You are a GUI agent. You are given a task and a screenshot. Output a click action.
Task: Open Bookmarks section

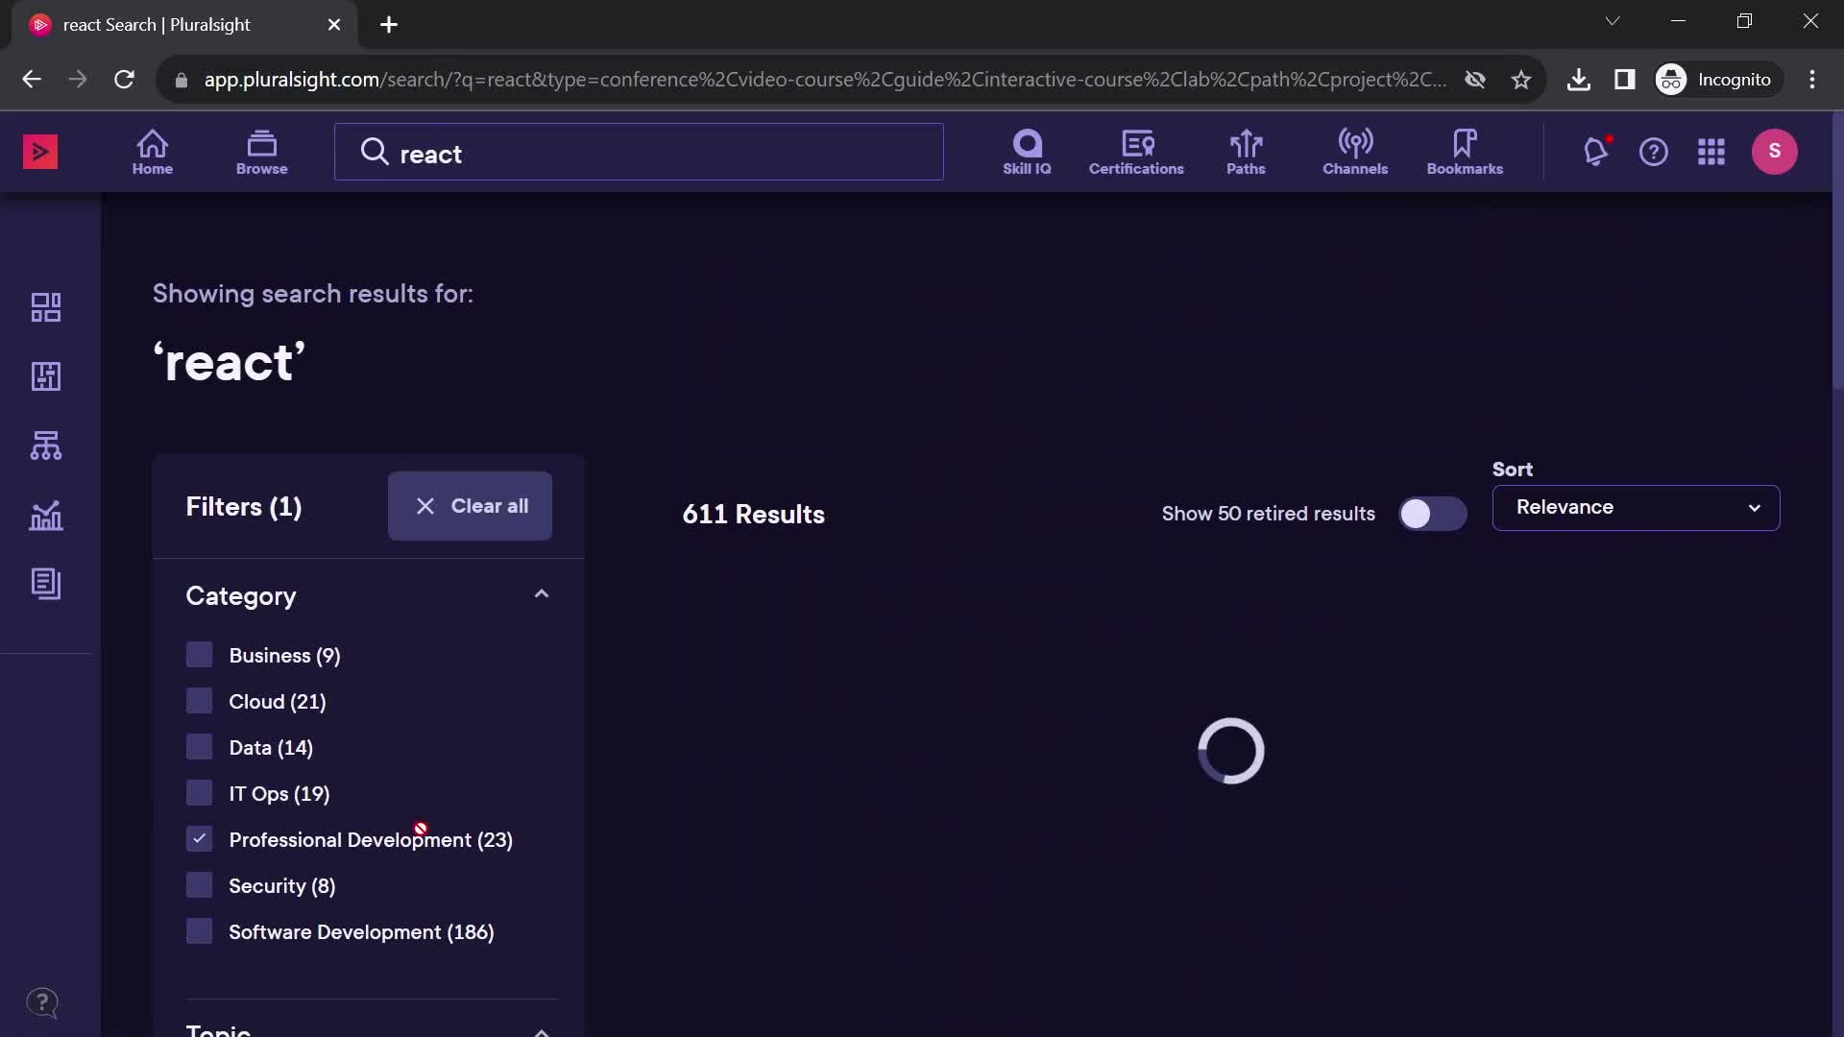coord(1466,151)
